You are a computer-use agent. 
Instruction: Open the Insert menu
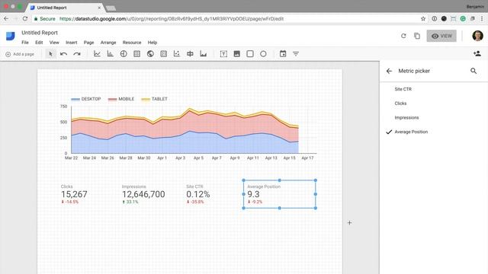pos(71,43)
